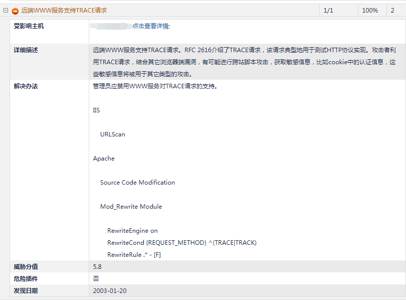Click the zoom level showing 100%
Viewport: 406px width, 300px height.
click(369, 10)
